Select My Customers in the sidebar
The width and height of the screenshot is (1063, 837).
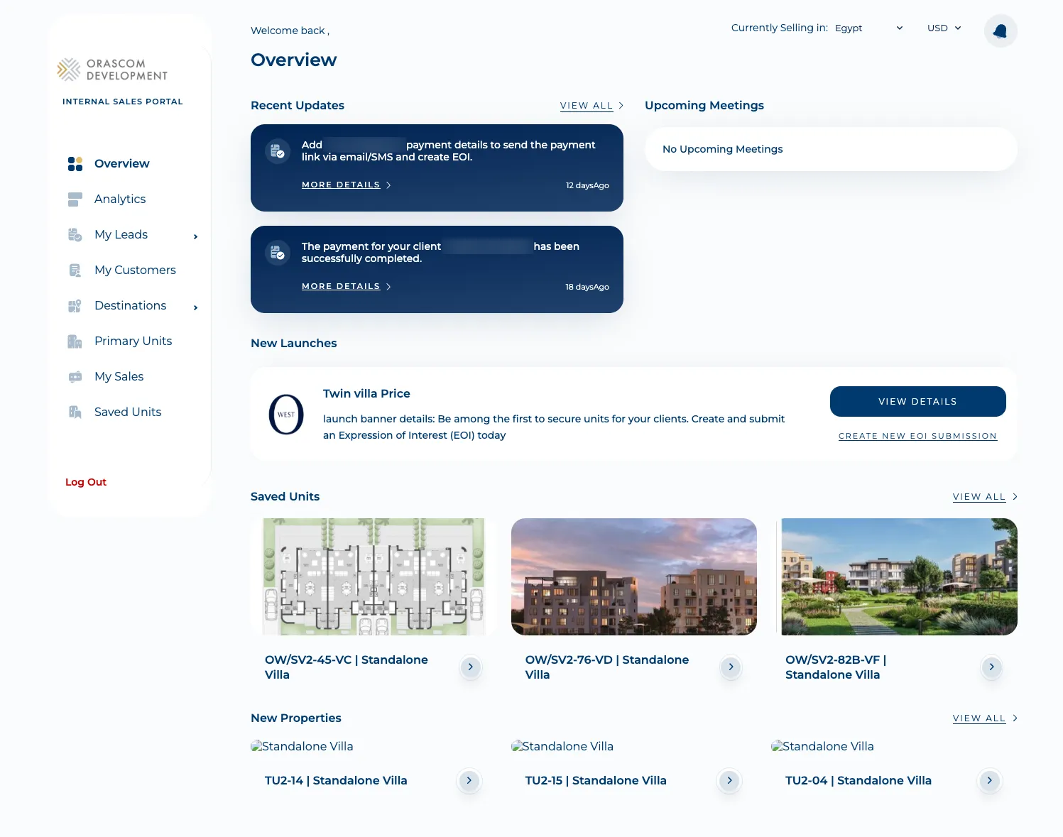(x=135, y=270)
